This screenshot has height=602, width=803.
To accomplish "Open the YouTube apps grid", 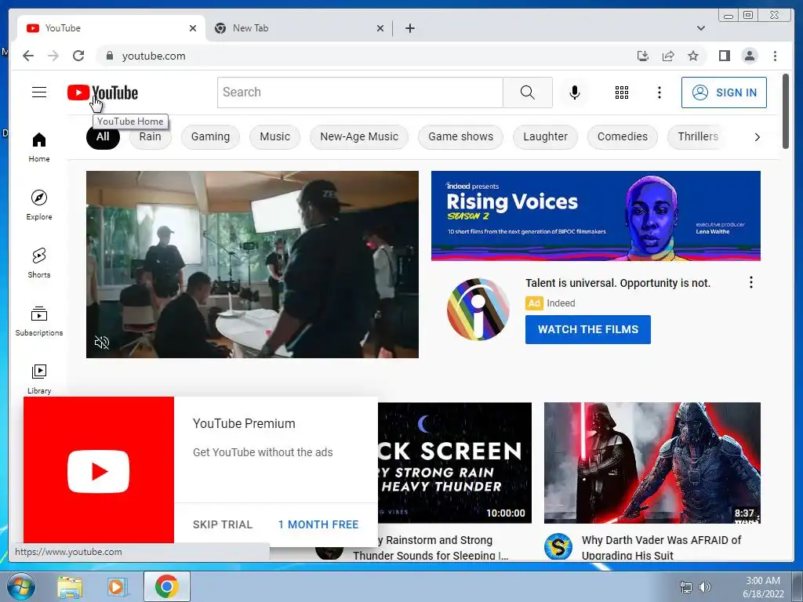I will tap(622, 92).
